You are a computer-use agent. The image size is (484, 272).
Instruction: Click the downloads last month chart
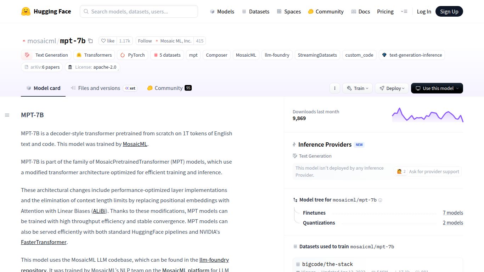click(427, 115)
